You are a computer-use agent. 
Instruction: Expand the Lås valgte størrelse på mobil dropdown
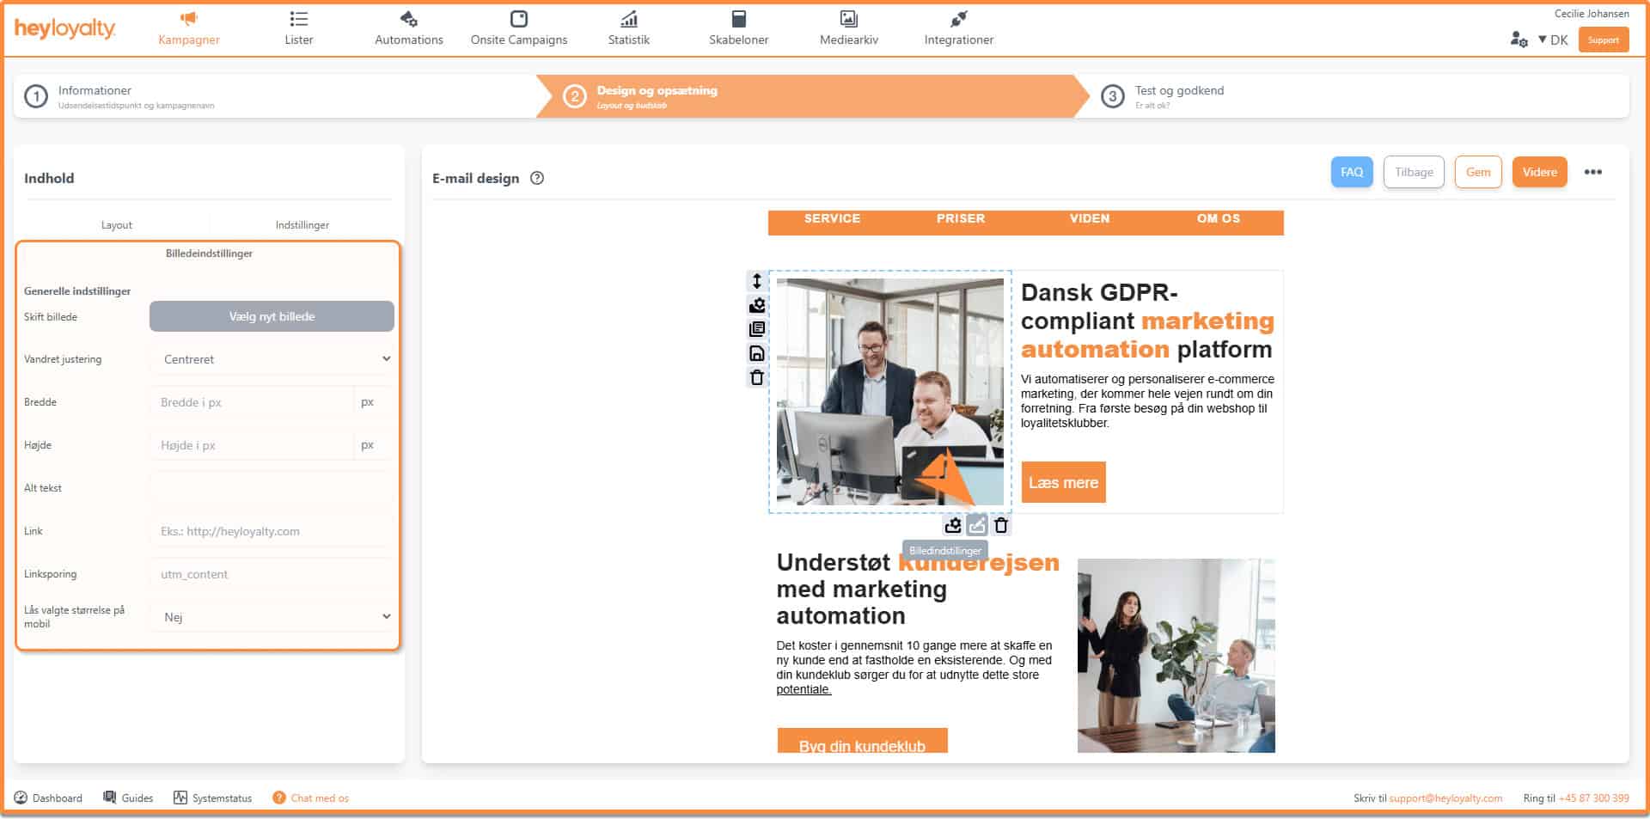[272, 617]
